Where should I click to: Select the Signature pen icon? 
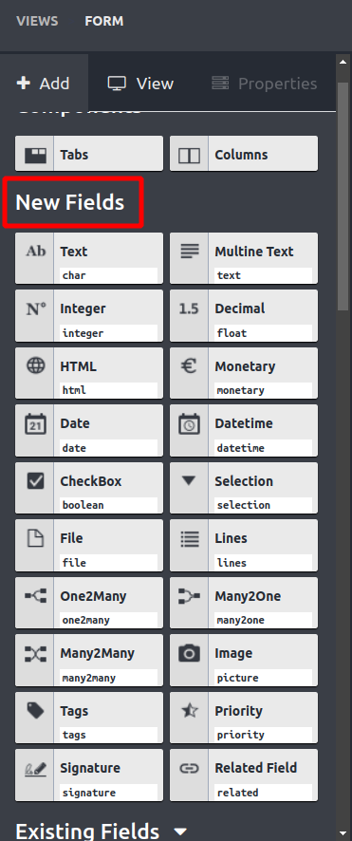(35, 769)
